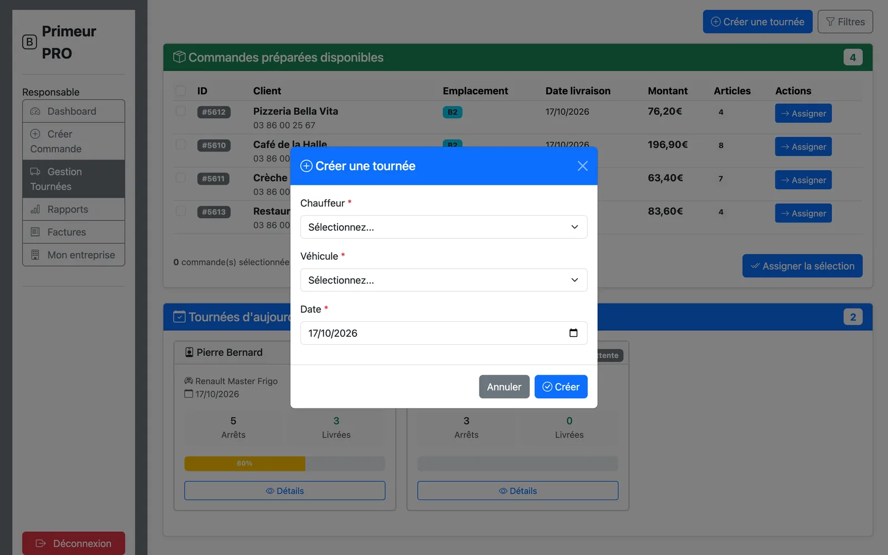Open the Chauffeur dropdown
The height and width of the screenshot is (555, 888).
(443, 227)
